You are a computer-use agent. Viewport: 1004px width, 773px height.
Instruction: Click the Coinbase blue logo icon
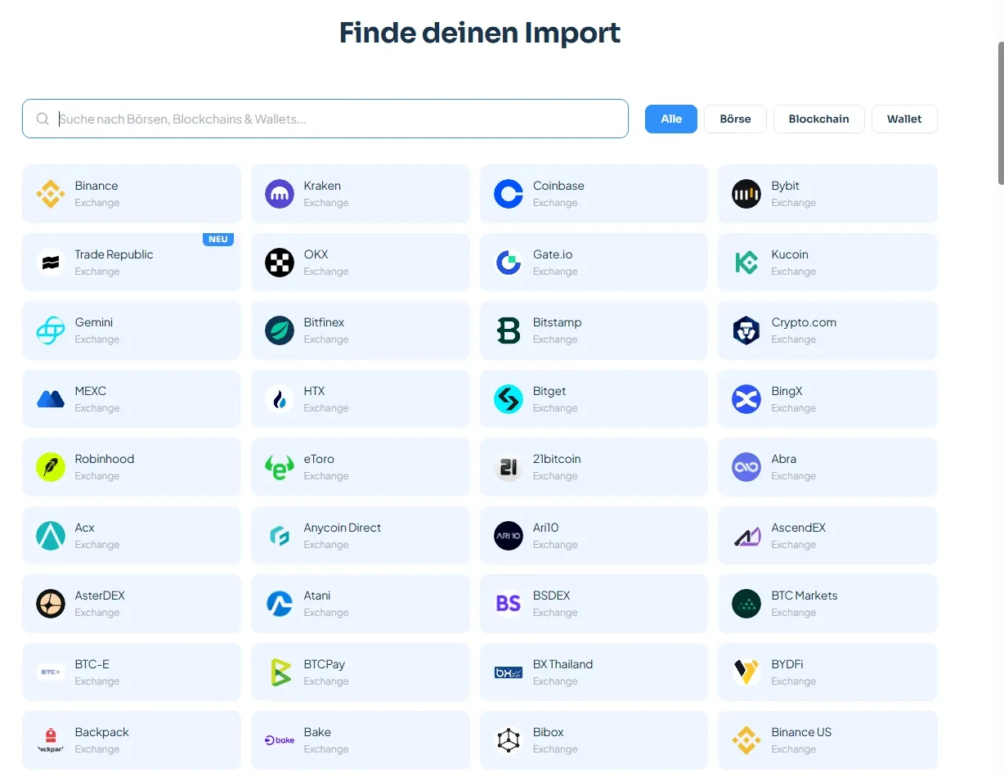click(x=509, y=194)
